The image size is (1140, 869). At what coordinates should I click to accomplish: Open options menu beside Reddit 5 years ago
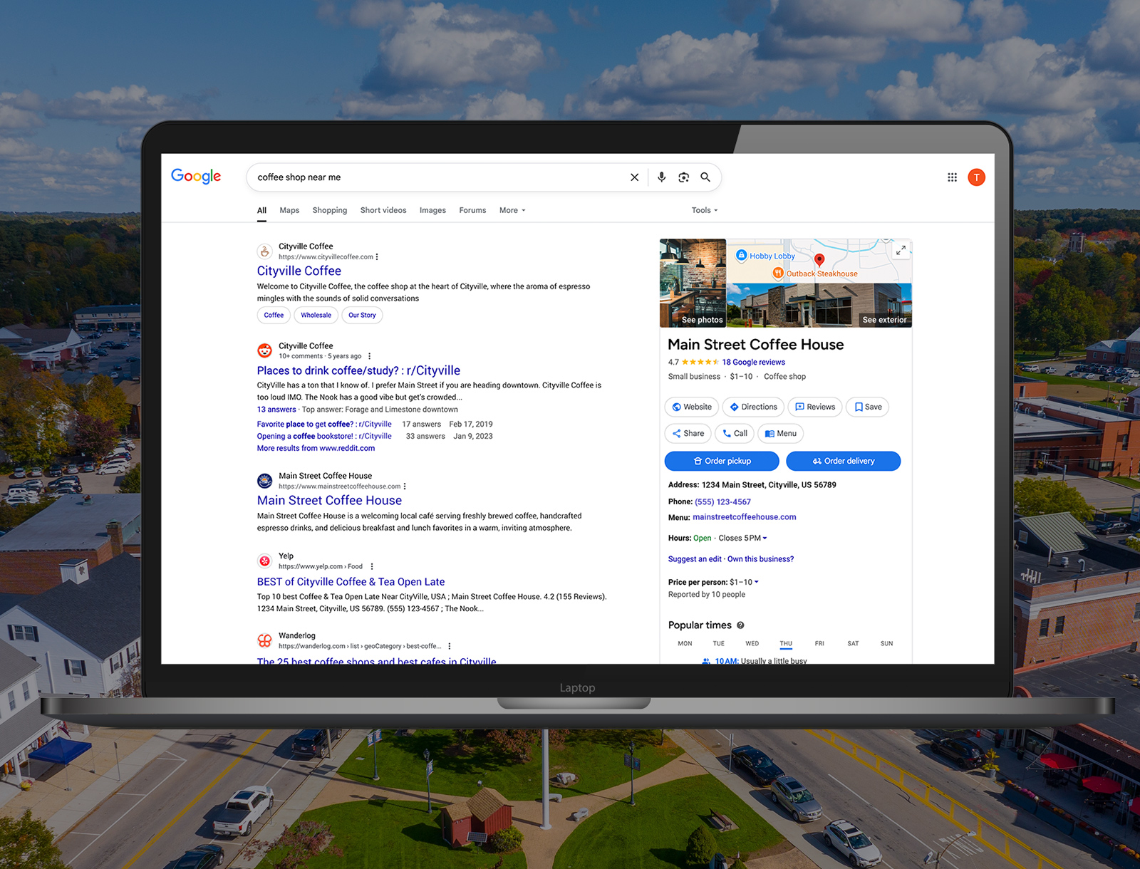[x=369, y=356]
